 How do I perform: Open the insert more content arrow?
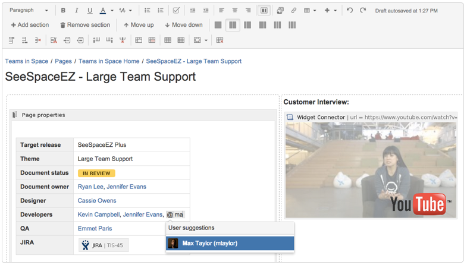(x=336, y=11)
